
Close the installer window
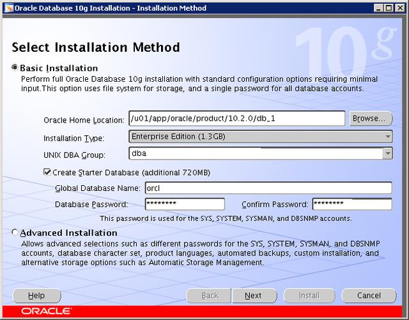(x=399, y=8)
